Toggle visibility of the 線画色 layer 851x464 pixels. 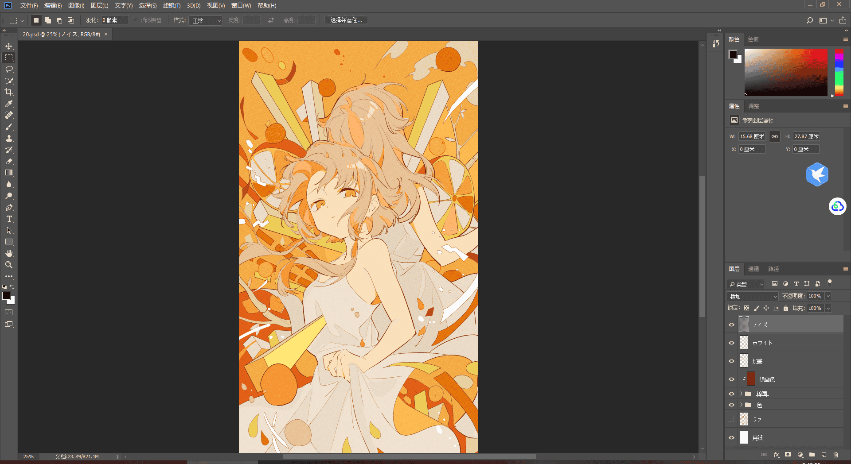point(732,379)
